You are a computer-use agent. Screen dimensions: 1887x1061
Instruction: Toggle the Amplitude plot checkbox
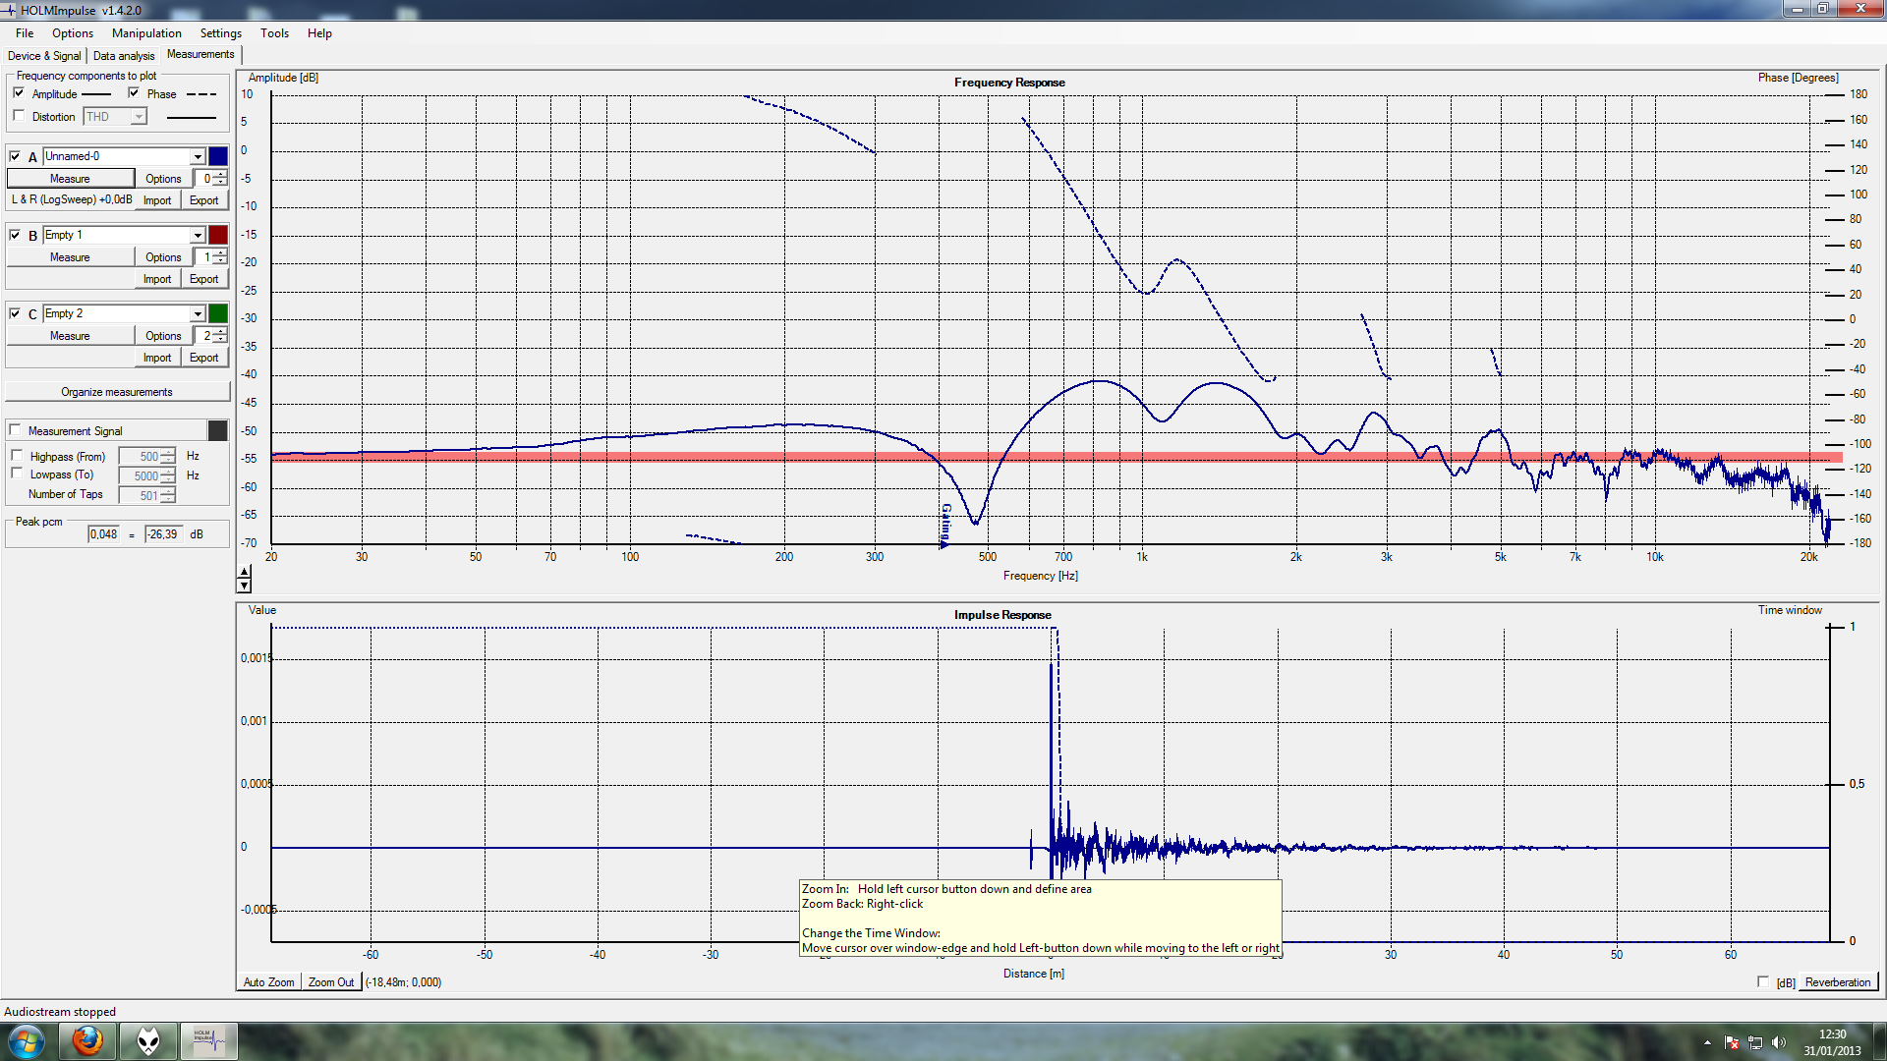point(19,92)
